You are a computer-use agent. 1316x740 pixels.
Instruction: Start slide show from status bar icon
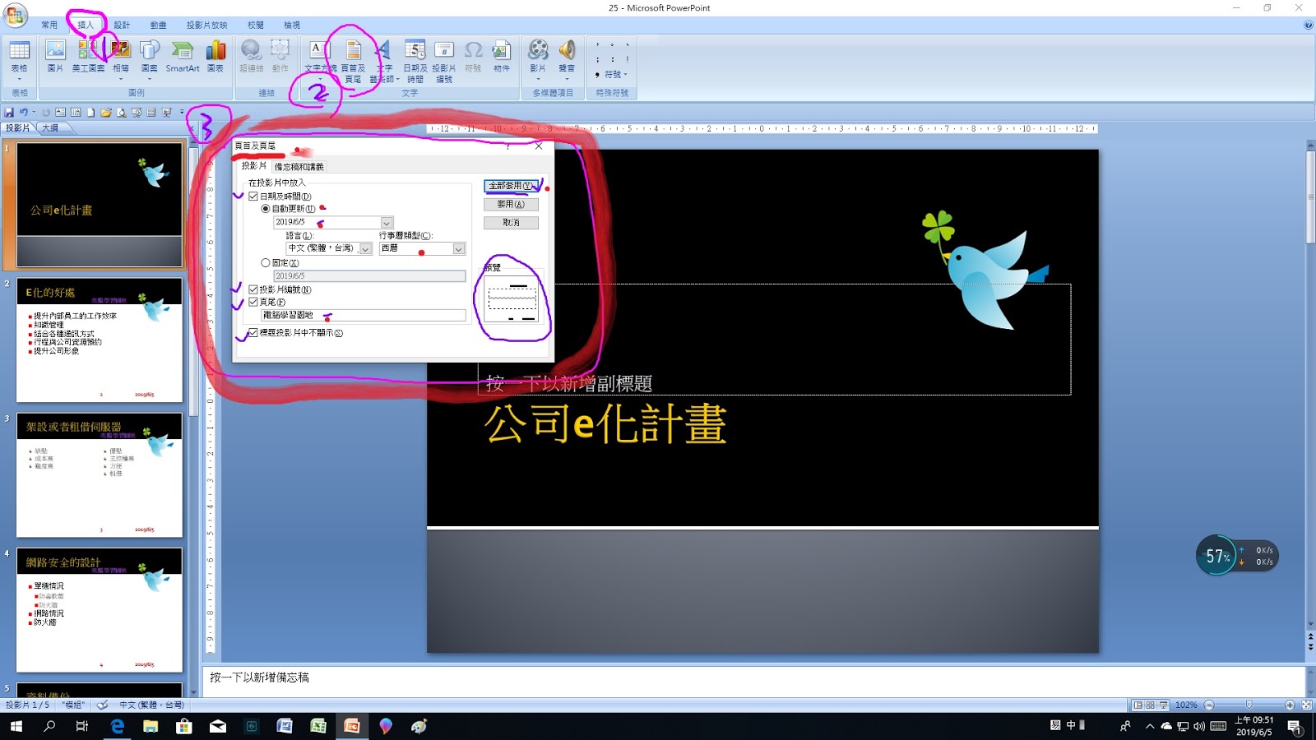tap(1163, 705)
